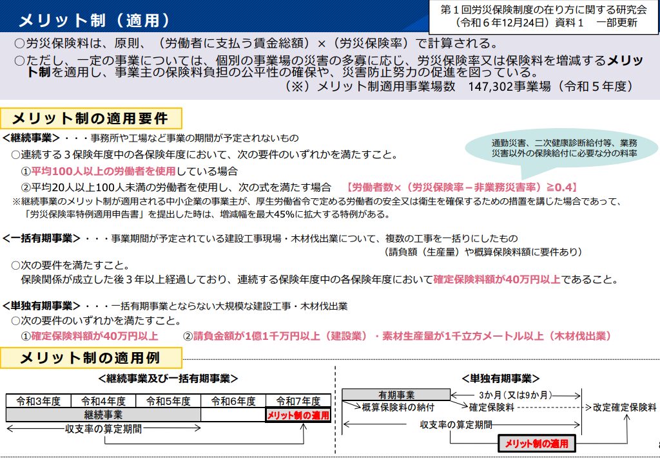Click the gray 有期事業 box
The height and width of the screenshot is (459, 660).
tap(396, 395)
